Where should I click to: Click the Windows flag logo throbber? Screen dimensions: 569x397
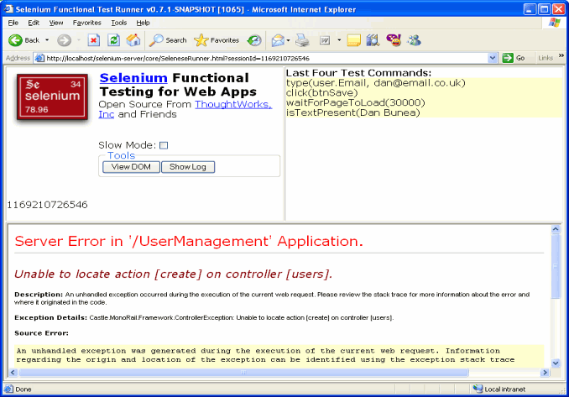coord(555,23)
